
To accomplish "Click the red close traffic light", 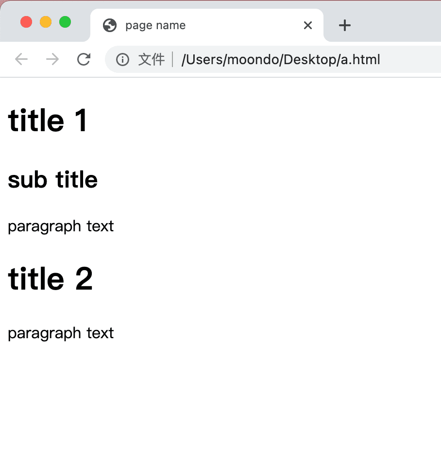I will coord(26,22).
